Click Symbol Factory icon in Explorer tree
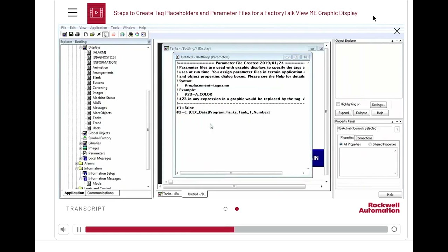448x252 pixels. tap(85, 138)
